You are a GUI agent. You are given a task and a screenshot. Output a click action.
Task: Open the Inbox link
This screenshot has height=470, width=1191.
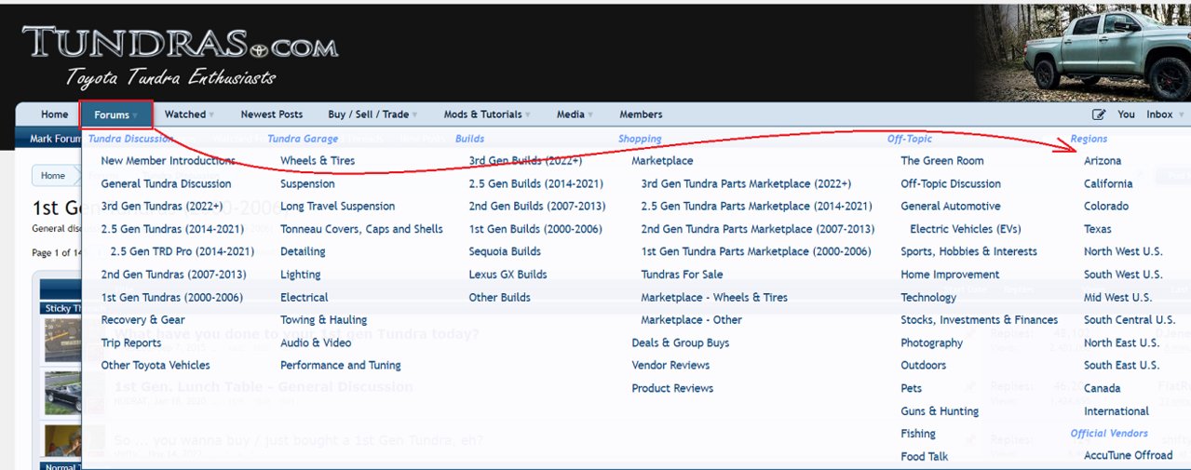[1159, 114]
